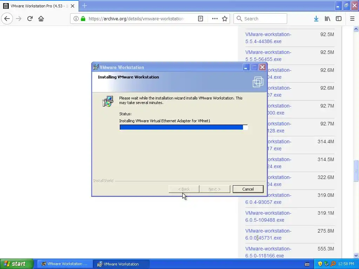359x269 pixels.
Task: Click the 12:58 PM clock
Action: 346,264
